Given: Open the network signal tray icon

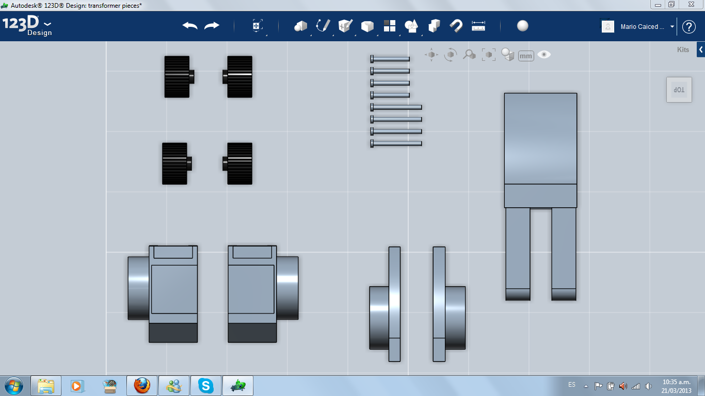Looking at the screenshot, I should tap(636, 386).
